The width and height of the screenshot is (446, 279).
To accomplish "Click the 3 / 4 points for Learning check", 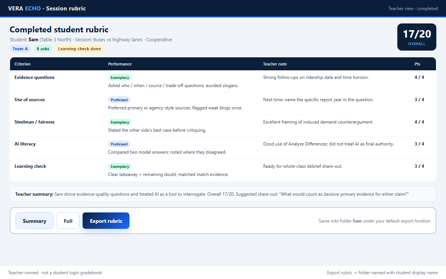I will [x=419, y=166].
